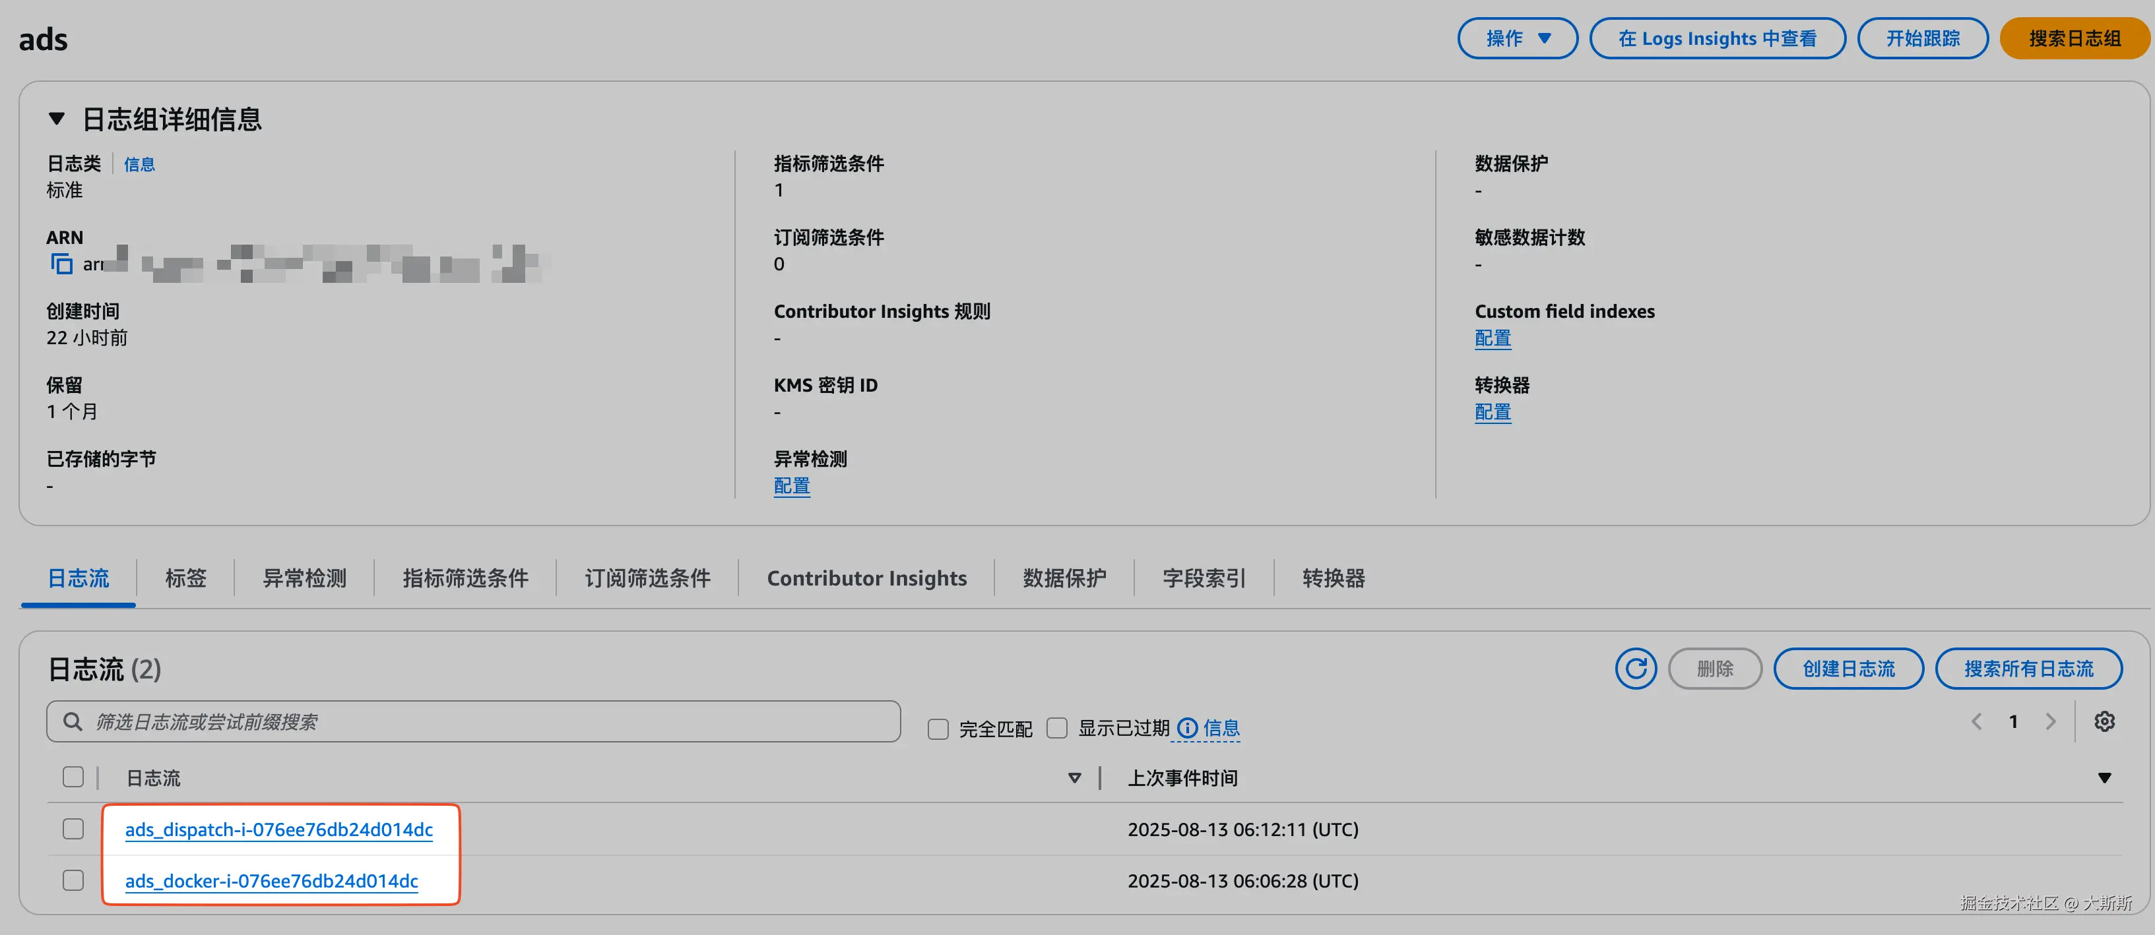Viewport: 2155px width, 935px height.
Task: Collapse the 日志组详细信息 section
Action: [56, 119]
